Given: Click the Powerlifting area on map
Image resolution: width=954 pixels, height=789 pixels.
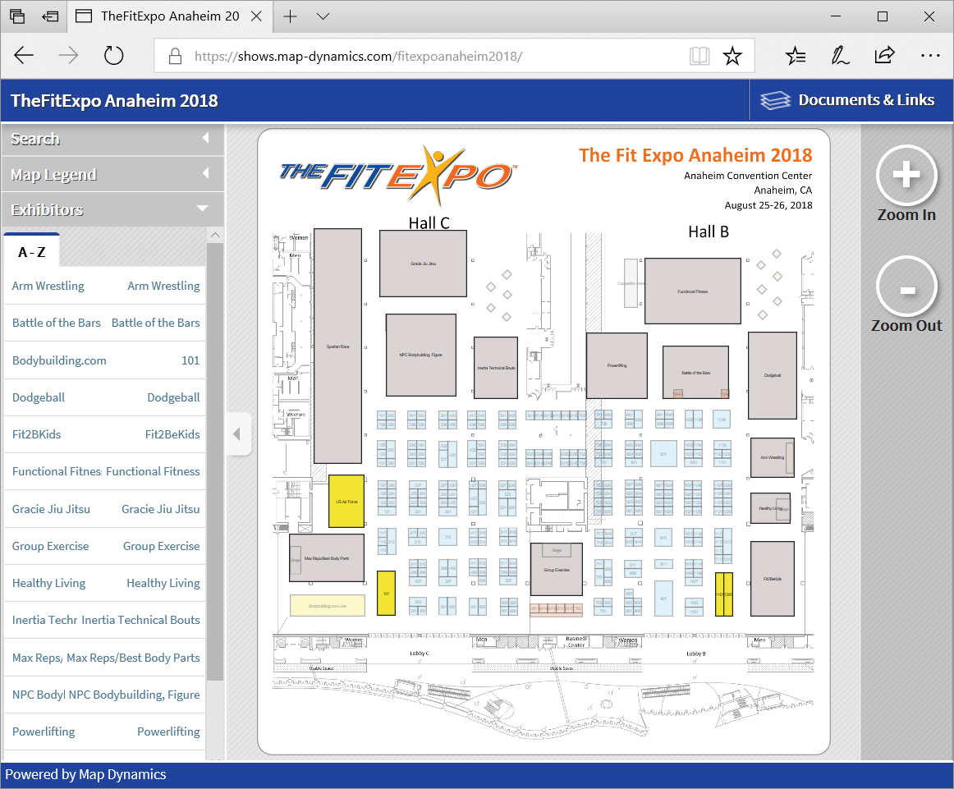Looking at the screenshot, I should 617,365.
